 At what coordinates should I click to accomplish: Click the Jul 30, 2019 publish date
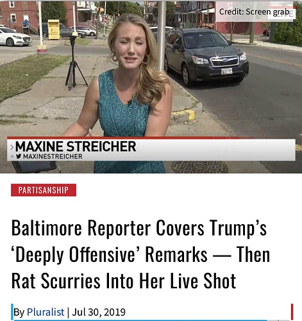[x=99, y=312]
